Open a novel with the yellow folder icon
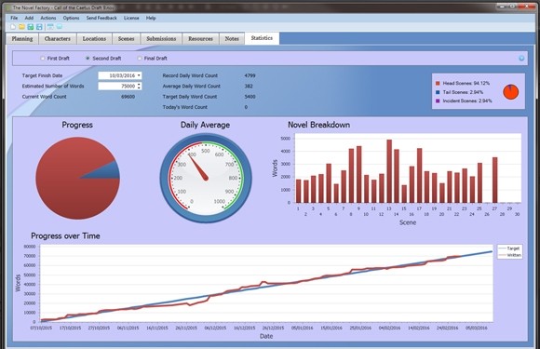 [x=21, y=27]
